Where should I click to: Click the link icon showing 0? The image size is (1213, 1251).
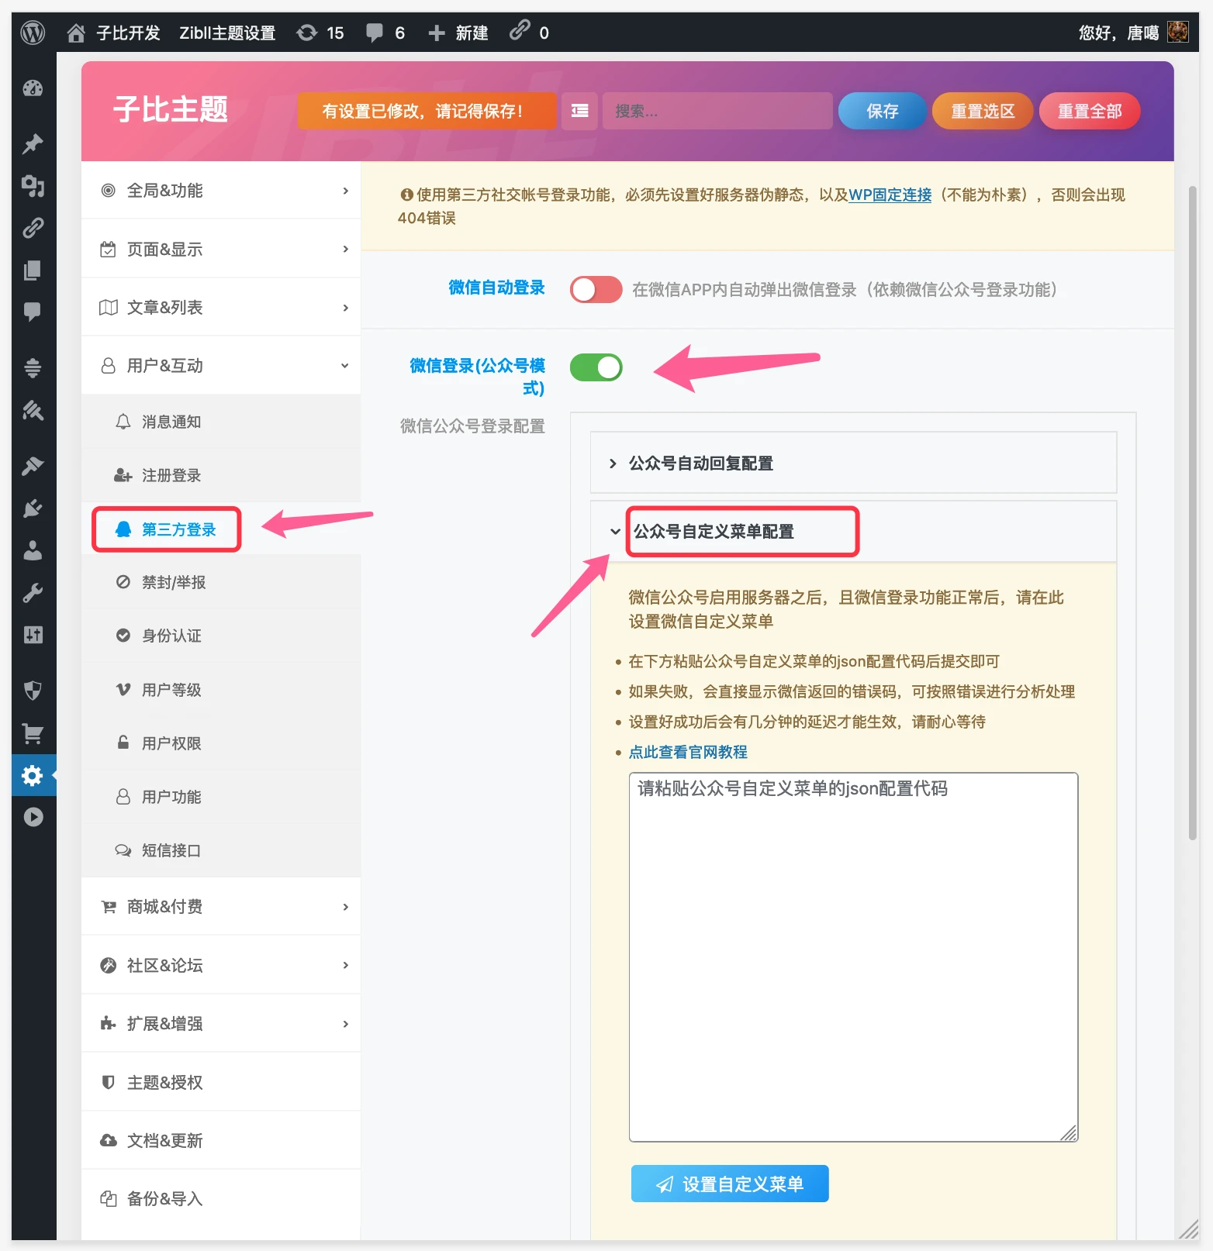point(529,33)
